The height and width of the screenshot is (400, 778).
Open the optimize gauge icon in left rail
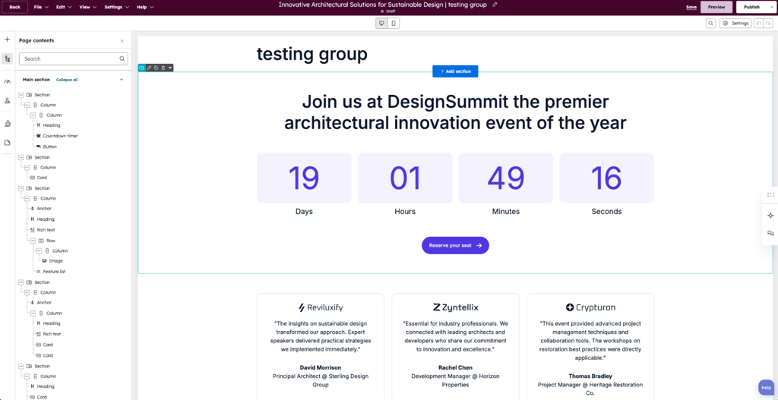(7, 81)
